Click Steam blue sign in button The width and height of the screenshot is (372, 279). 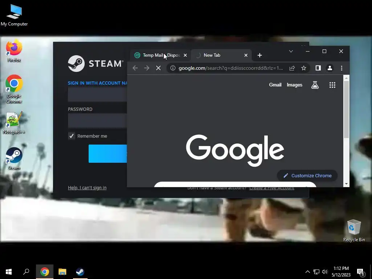click(x=108, y=154)
